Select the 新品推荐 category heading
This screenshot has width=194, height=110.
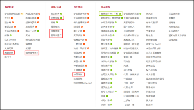pos(105,7)
